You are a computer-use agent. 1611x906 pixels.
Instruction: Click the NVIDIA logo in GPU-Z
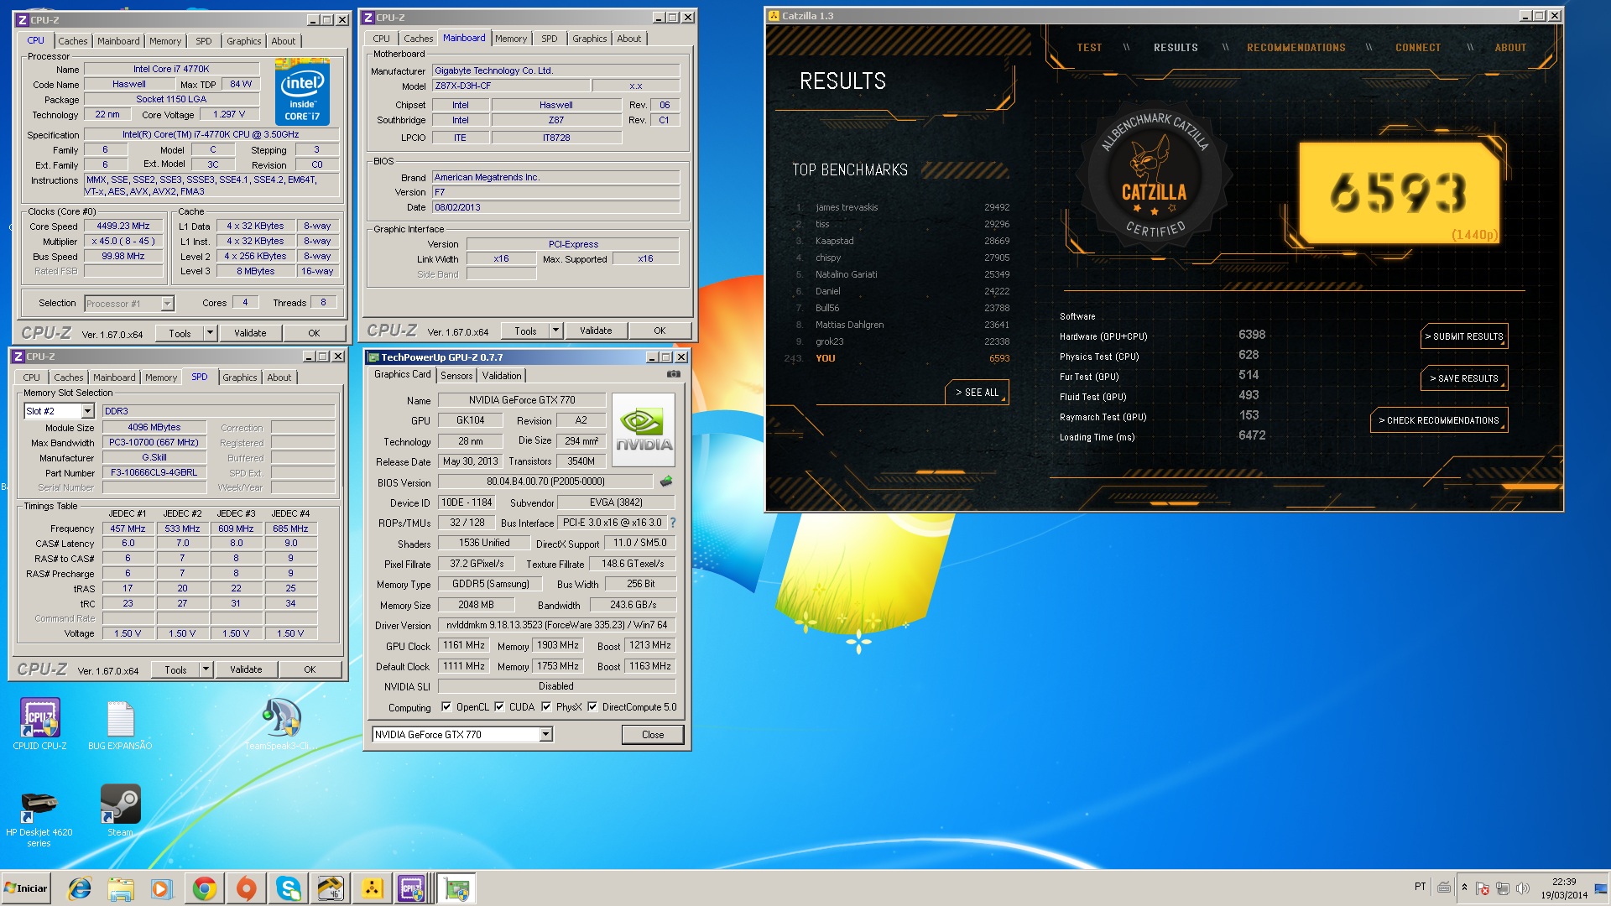(644, 429)
